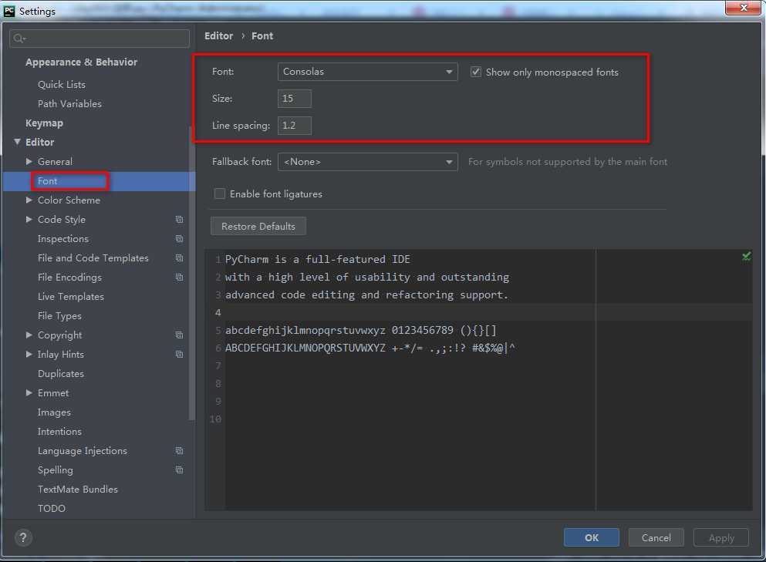Image resolution: width=766 pixels, height=562 pixels.
Task: Select Live Templates in the settings tree
Action: coord(70,297)
